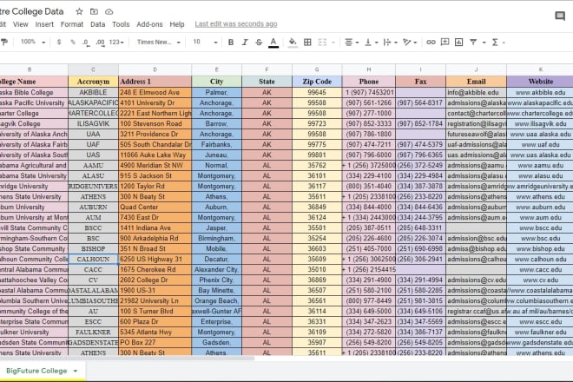This screenshot has width=573, height=382.
Task: Insert a link
Action: (x=431, y=43)
